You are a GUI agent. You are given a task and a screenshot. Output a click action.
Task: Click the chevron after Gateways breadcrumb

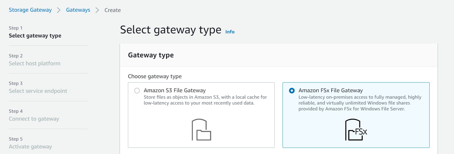click(97, 10)
